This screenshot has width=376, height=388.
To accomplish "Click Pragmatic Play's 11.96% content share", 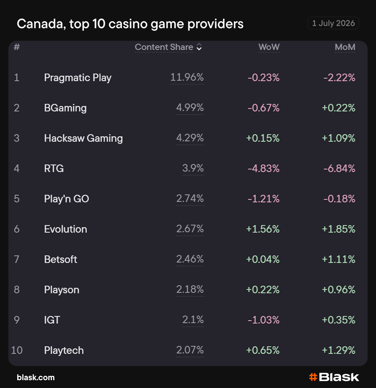I will click(x=187, y=78).
